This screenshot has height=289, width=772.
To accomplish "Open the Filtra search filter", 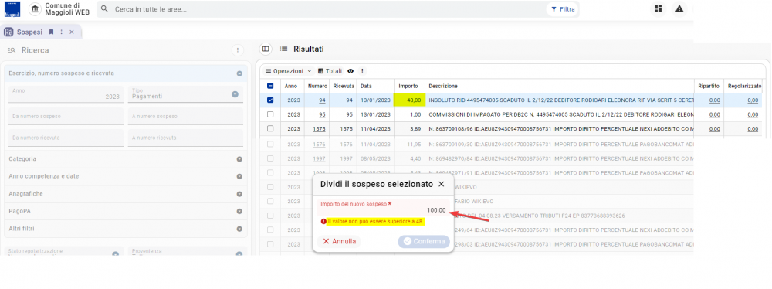I will [562, 8].
